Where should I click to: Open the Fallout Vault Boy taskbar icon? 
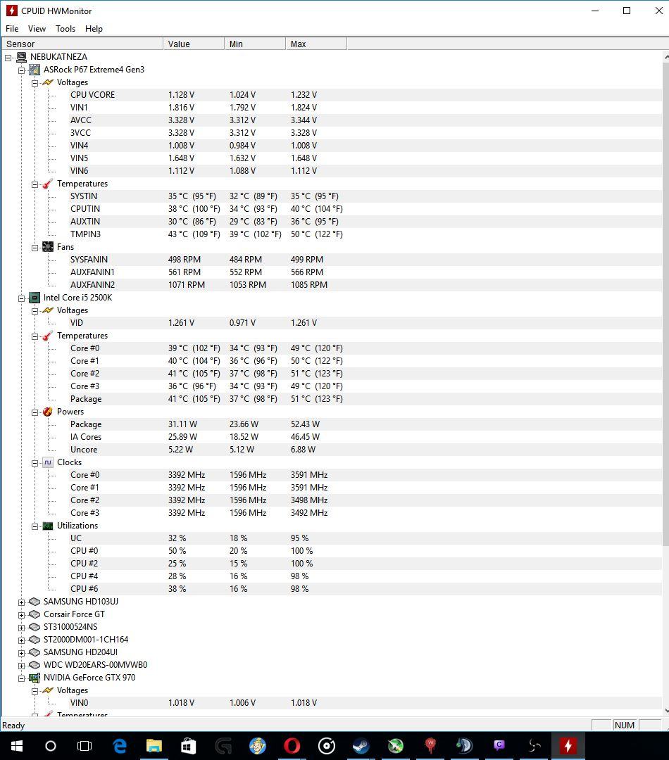pos(257,746)
